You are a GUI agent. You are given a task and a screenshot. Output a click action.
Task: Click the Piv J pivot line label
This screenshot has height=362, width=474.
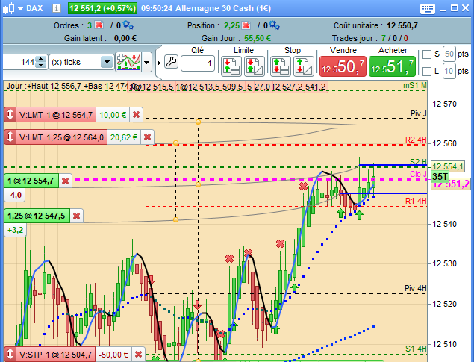pyautogui.click(x=418, y=113)
